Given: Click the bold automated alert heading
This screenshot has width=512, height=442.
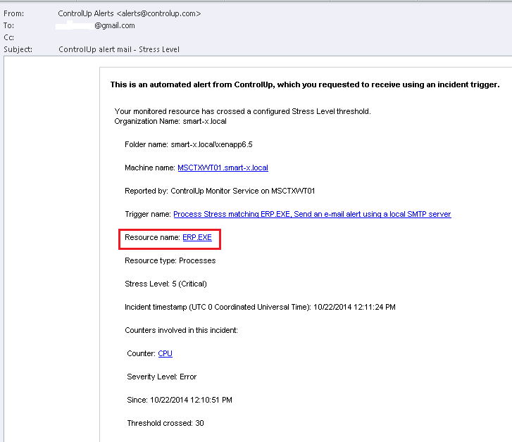Looking at the screenshot, I should click(x=305, y=84).
